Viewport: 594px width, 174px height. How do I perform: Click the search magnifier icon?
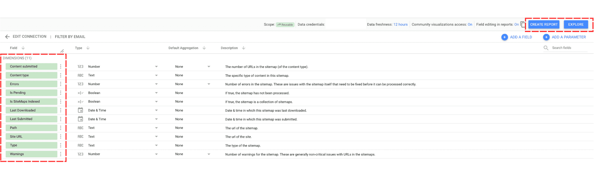[x=546, y=48]
